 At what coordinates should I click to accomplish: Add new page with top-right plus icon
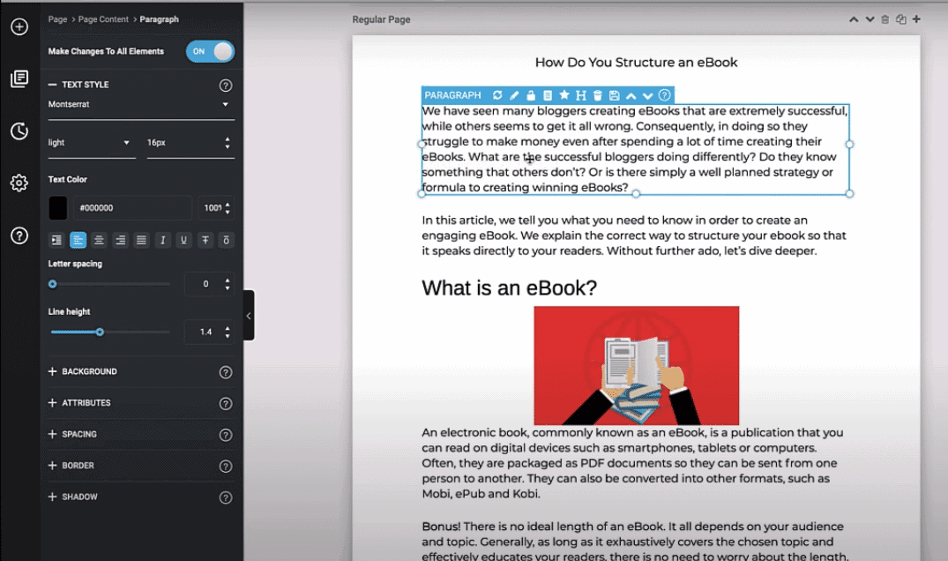[x=916, y=19]
